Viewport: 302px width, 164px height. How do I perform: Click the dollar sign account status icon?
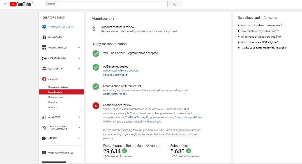click(x=94, y=29)
